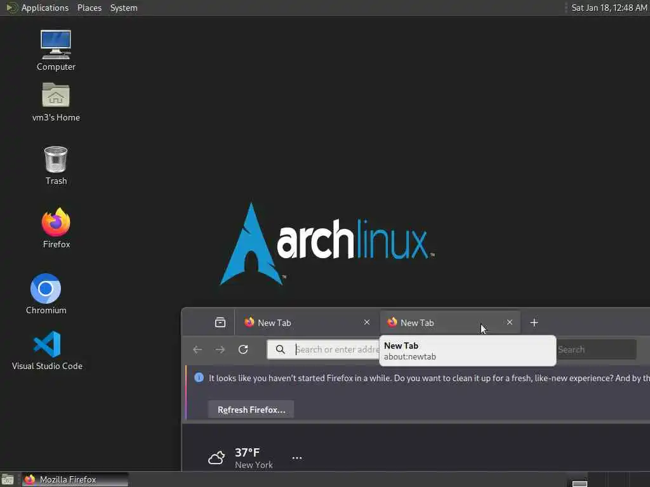Image resolution: width=650 pixels, height=487 pixels.
Task: Click the cloud weather icon
Action: point(216,458)
